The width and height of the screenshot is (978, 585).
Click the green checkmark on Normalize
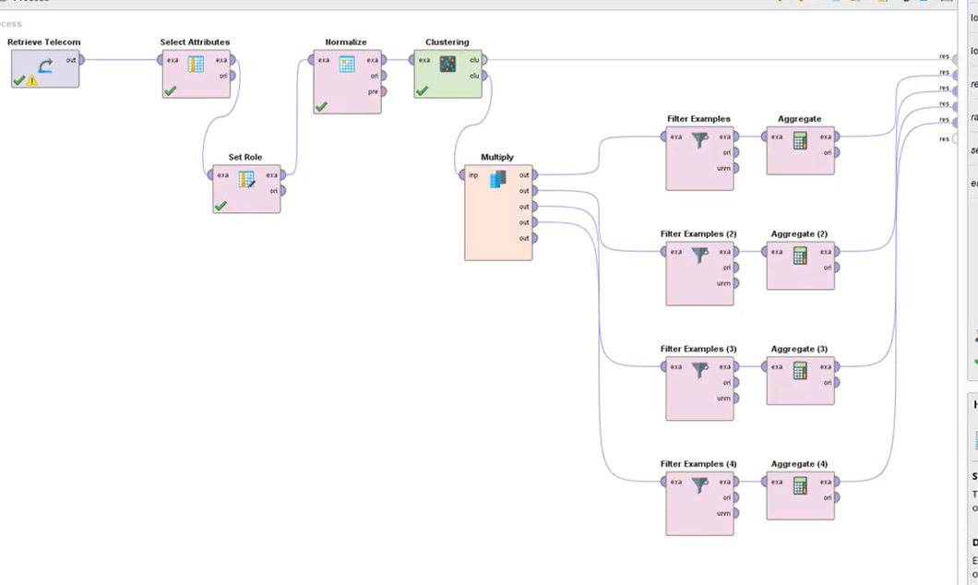click(320, 107)
